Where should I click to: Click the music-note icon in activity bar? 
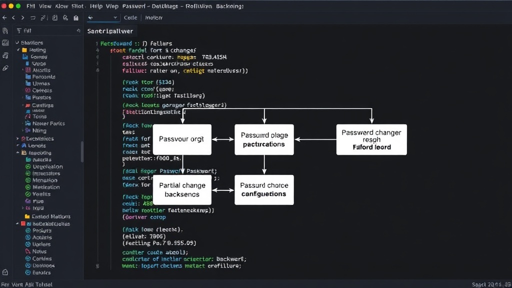5,55
